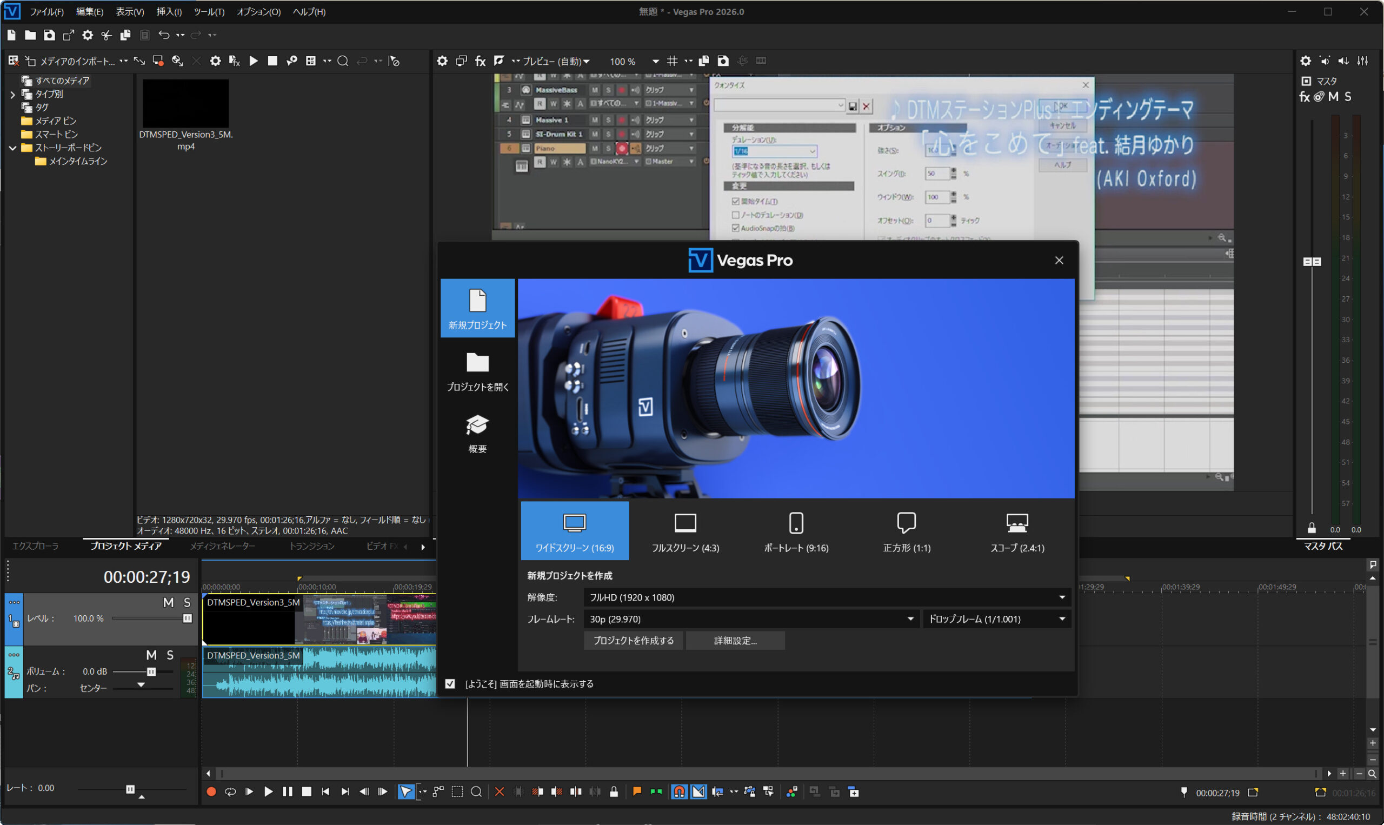Viewport: 1384px width, 825px height.
Task: Solo the audio track 2
Action: [x=170, y=655]
